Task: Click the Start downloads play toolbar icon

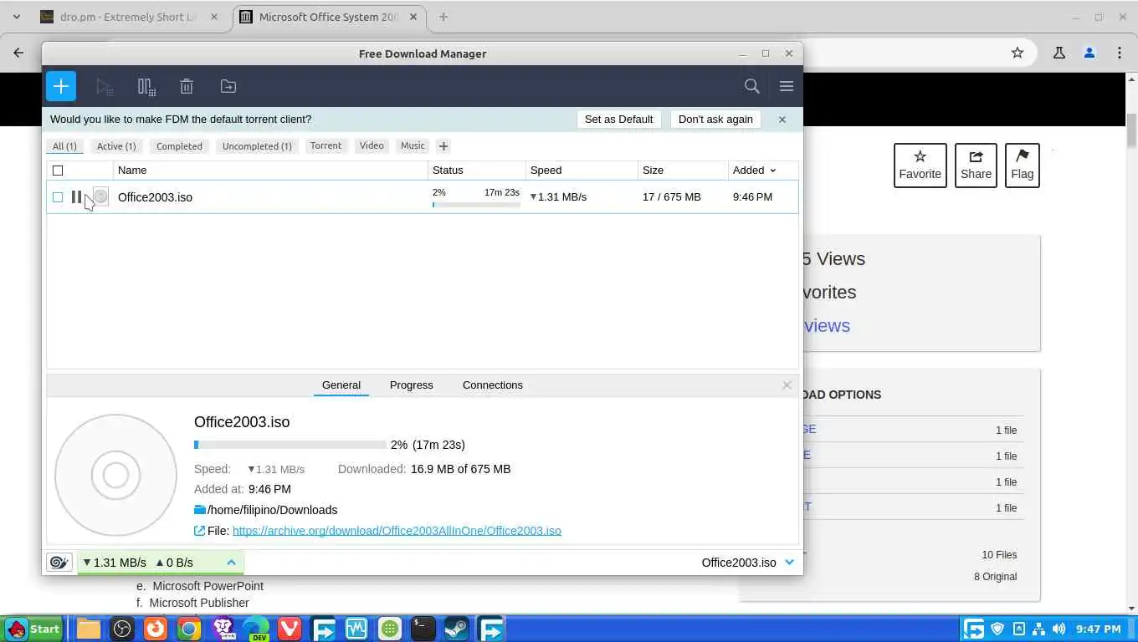Action: click(x=105, y=86)
